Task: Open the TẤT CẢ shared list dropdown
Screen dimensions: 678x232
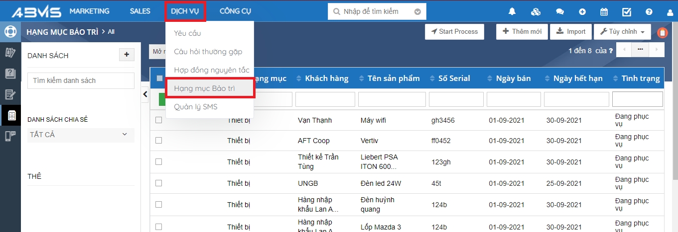Action: pyautogui.click(x=80, y=135)
